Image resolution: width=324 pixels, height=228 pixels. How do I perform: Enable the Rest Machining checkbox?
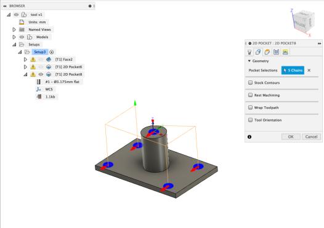click(250, 95)
